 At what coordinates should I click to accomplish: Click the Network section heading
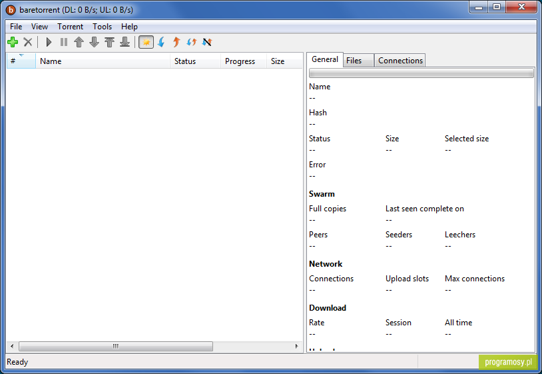(x=326, y=264)
